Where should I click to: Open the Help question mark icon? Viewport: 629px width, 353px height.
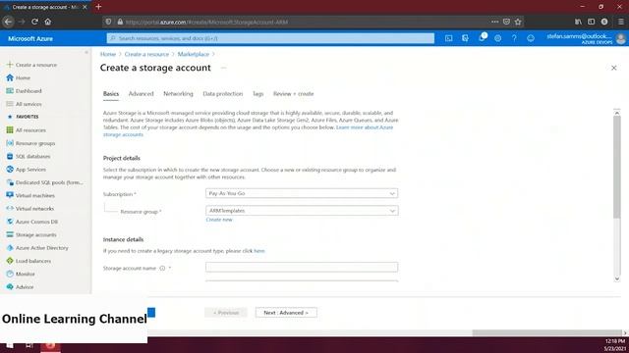coord(514,38)
